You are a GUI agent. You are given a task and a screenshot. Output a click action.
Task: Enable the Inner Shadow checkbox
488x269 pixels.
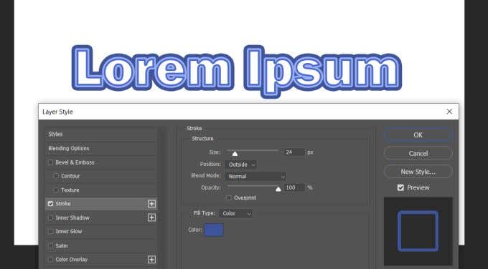pyautogui.click(x=50, y=217)
